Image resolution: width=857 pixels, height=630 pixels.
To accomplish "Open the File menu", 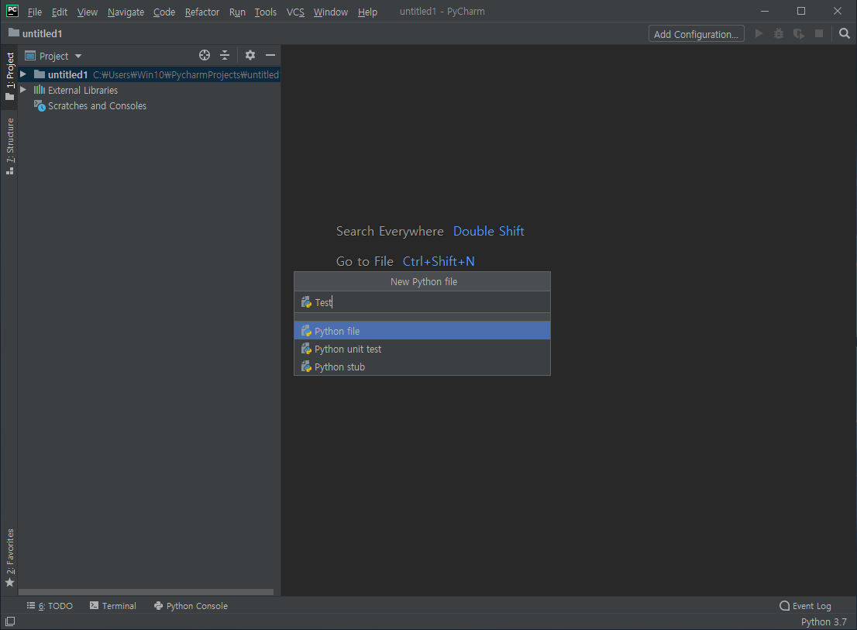I will pos(34,12).
